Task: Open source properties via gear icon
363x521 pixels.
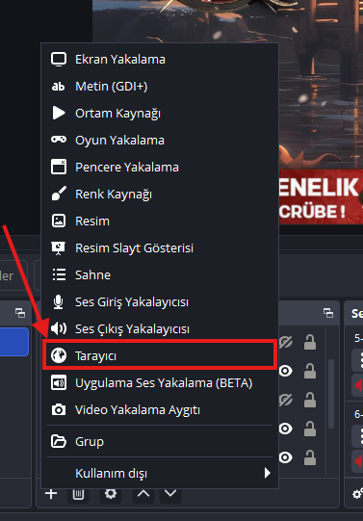Action: (x=111, y=494)
